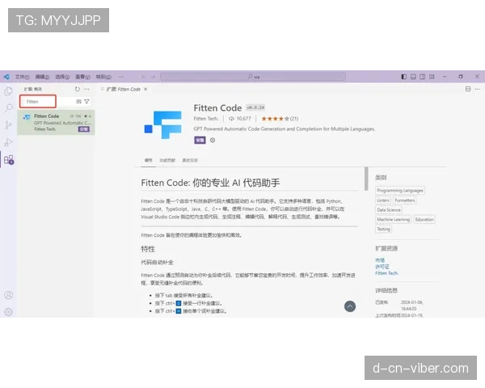Image resolution: width=485 pixels, height=388 pixels.
Task: Click install badge in Fitten Code list item
Action: click(84, 129)
